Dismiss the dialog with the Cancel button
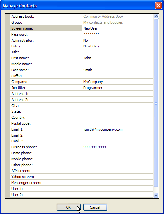The width and height of the screenshot is (164, 214). (95, 207)
